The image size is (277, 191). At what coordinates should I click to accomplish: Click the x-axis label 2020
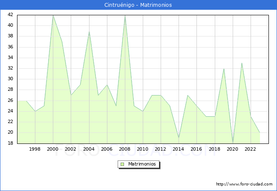[233, 149]
